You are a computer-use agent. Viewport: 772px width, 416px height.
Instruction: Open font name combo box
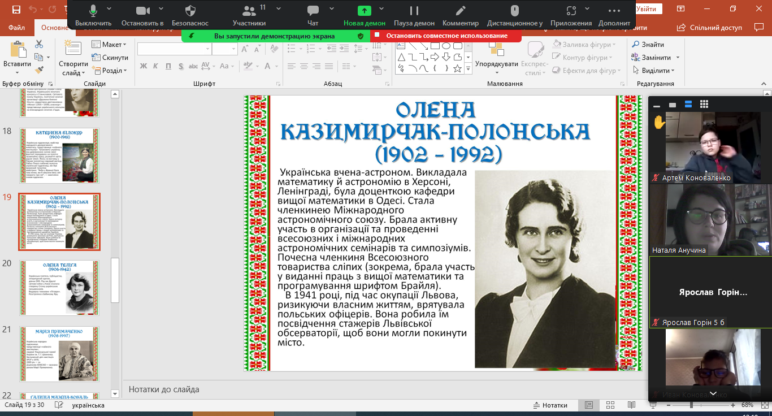click(x=174, y=49)
